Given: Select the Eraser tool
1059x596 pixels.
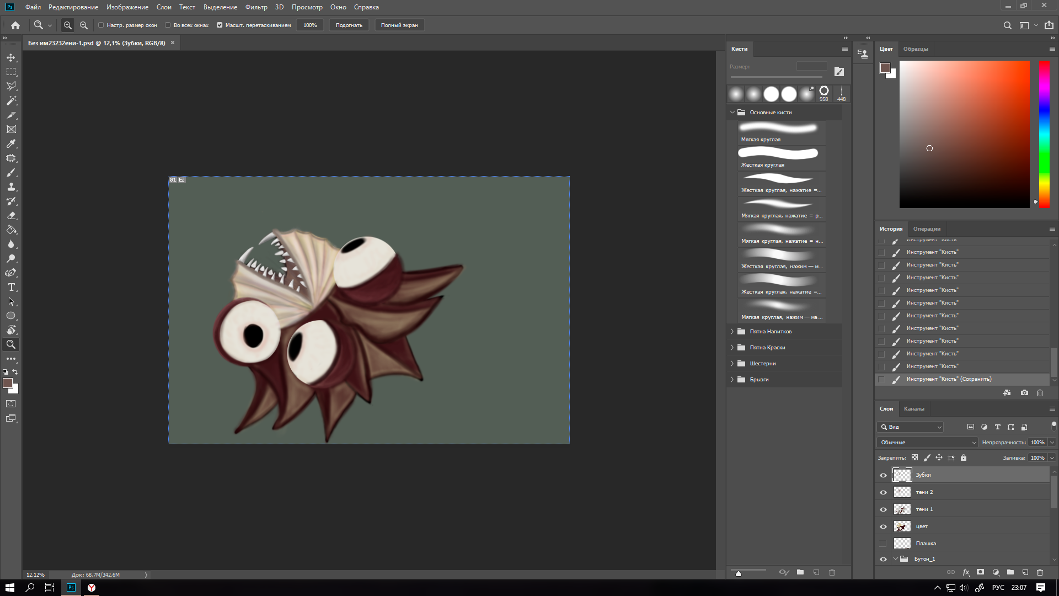Looking at the screenshot, I should [11, 215].
